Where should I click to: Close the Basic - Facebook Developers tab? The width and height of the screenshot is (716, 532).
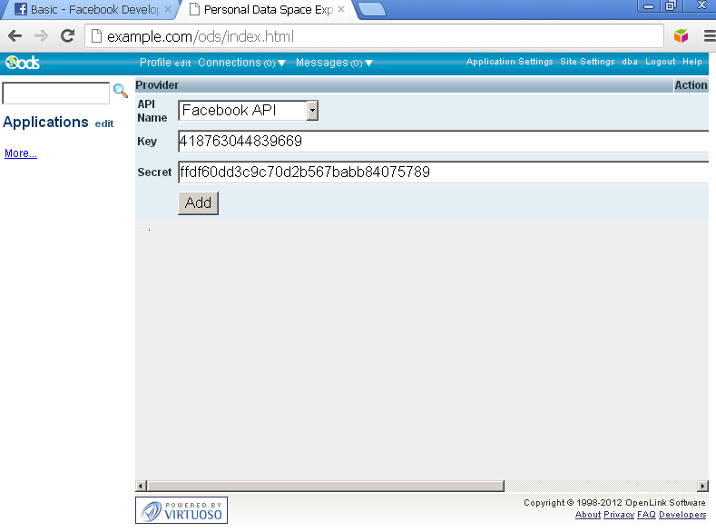coord(168,9)
